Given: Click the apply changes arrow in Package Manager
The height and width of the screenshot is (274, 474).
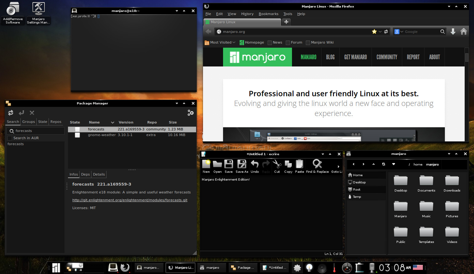Looking at the screenshot, I should coord(21,113).
